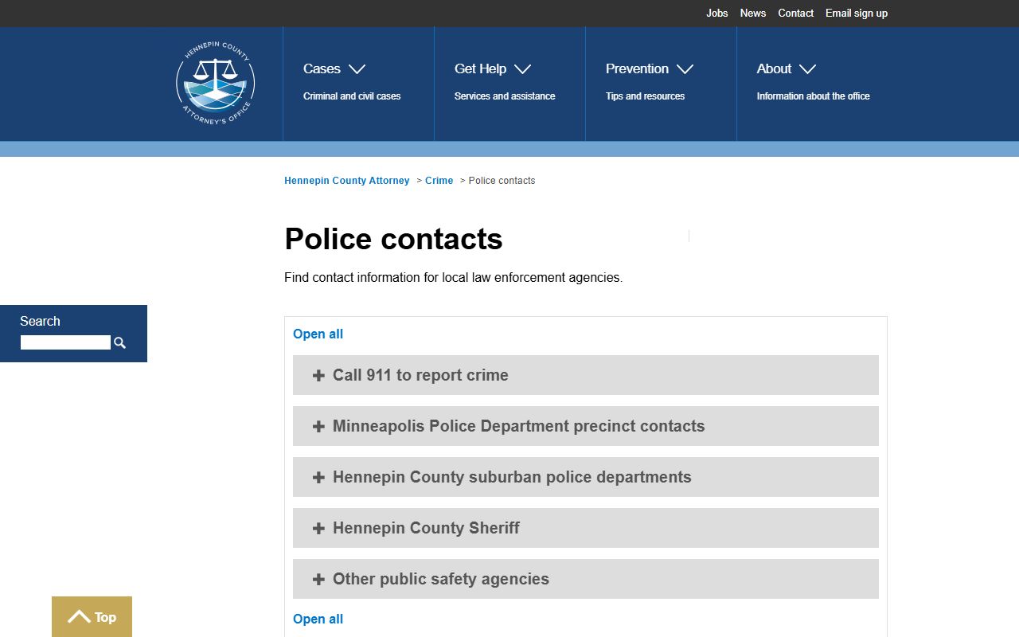Click the Police contacts page heading
Image resolution: width=1019 pixels, height=637 pixels.
pyautogui.click(x=393, y=239)
